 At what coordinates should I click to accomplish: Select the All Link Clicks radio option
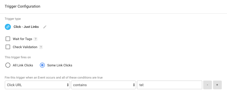click(8, 65)
